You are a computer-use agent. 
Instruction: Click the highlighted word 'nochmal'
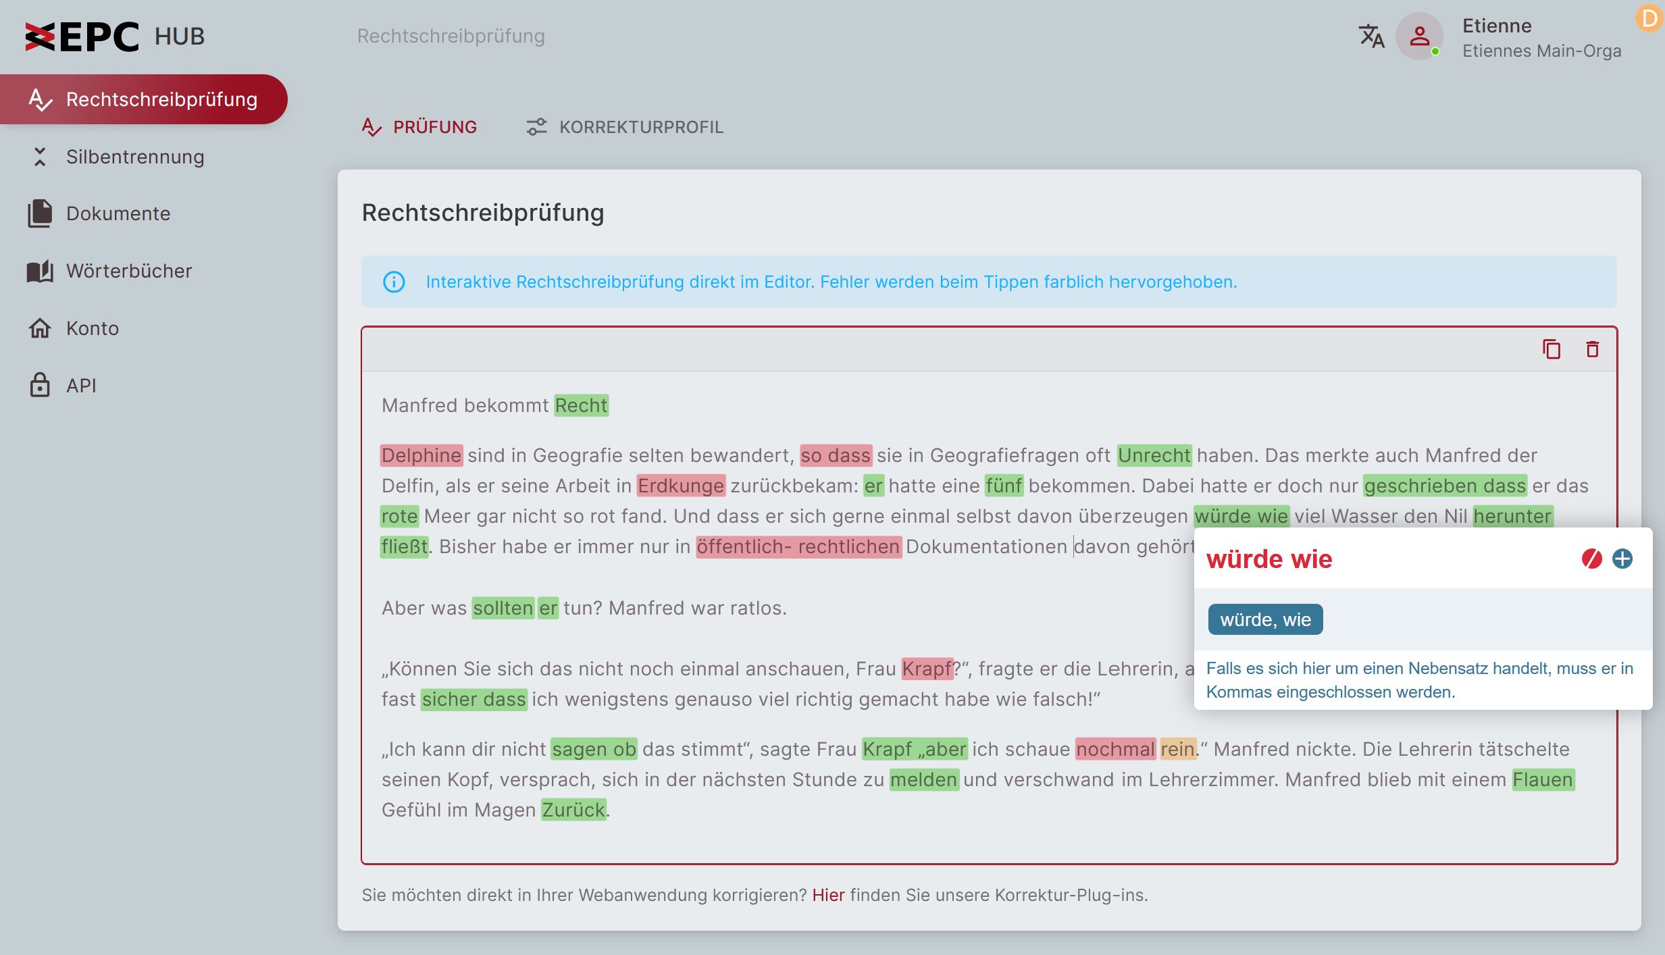pos(1116,749)
